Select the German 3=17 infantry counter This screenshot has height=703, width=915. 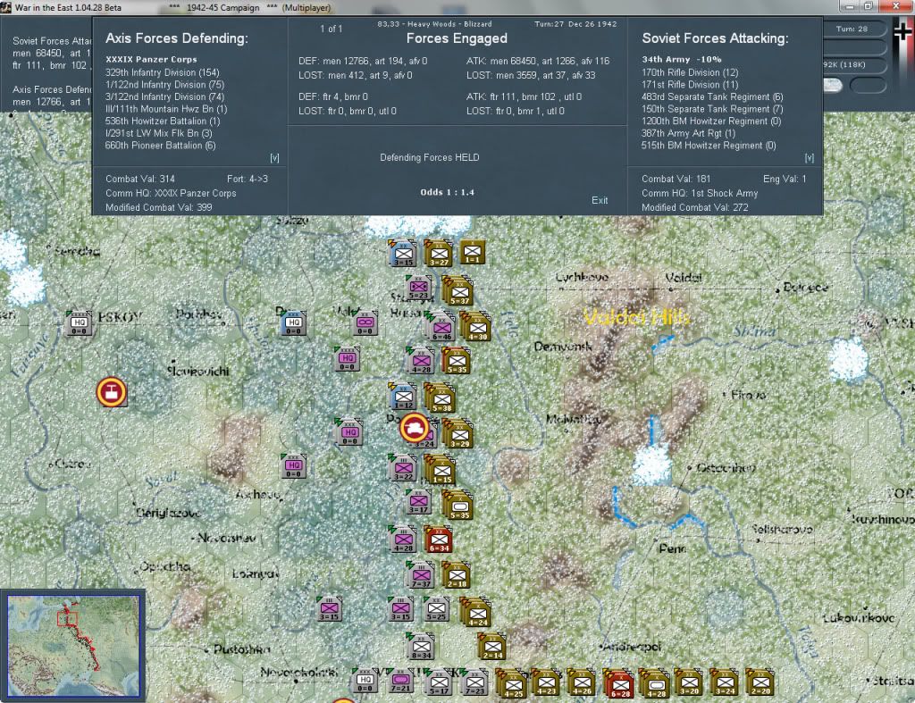pos(418,502)
